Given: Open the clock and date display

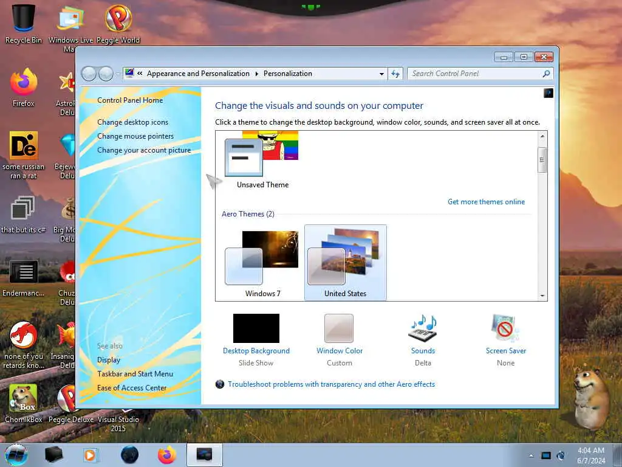Looking at the screenshot, I should pyautogui.click(x=591, y=455).
